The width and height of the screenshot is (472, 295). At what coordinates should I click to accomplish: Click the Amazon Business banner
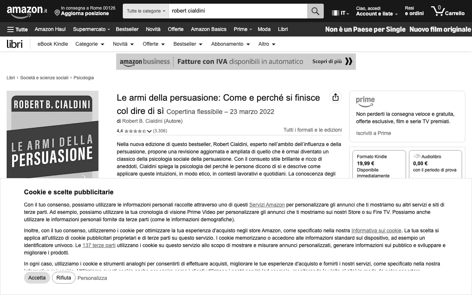(x=236, y=62)
